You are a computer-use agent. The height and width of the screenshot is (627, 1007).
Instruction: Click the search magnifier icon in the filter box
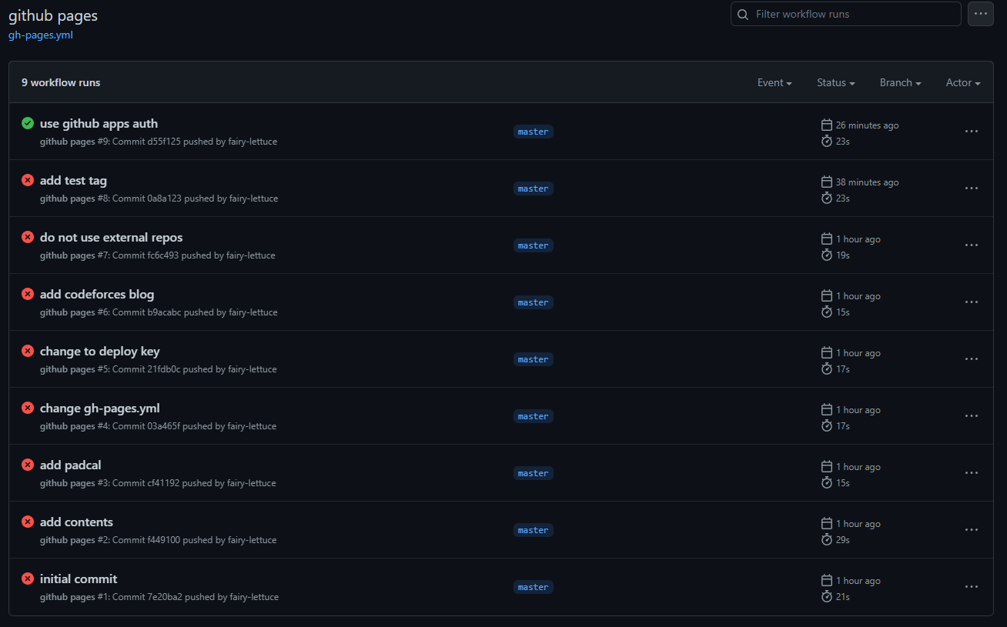(x=743, y=15)
